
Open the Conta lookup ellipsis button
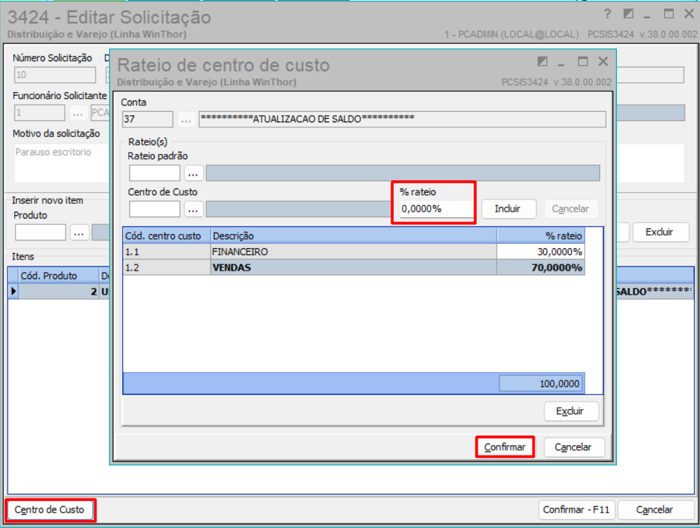186,119
